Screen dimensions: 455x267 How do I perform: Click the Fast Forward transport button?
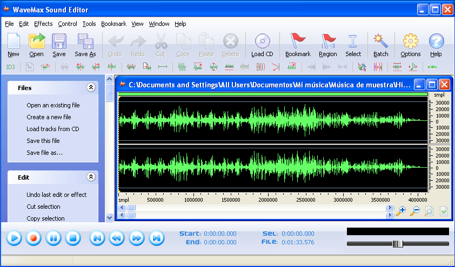point(137,238)
